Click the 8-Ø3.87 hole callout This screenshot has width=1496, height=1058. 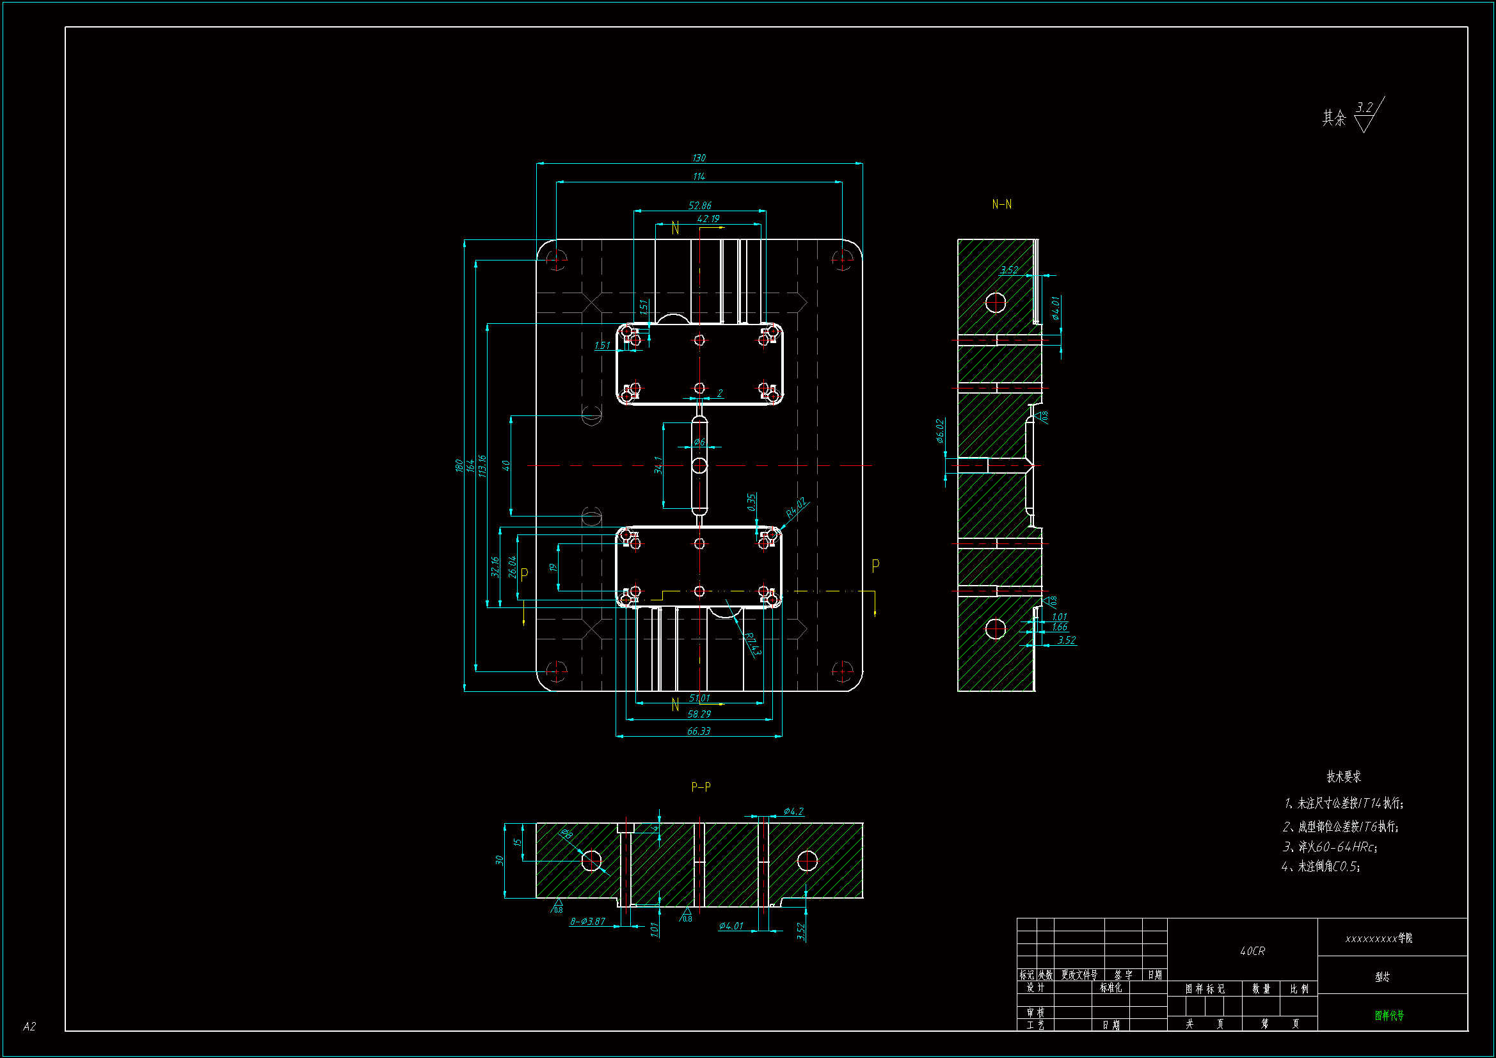[587, 921]
